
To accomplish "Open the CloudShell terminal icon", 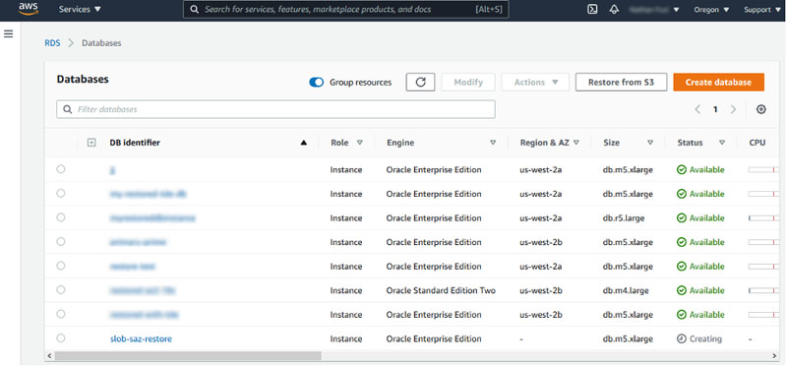I will point(592,10).
